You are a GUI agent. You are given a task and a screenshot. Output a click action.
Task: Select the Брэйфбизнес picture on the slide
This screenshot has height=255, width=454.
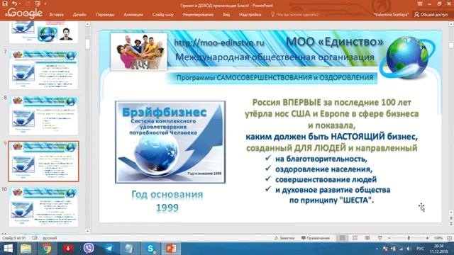pyautogui.click(x=170, y=142)
